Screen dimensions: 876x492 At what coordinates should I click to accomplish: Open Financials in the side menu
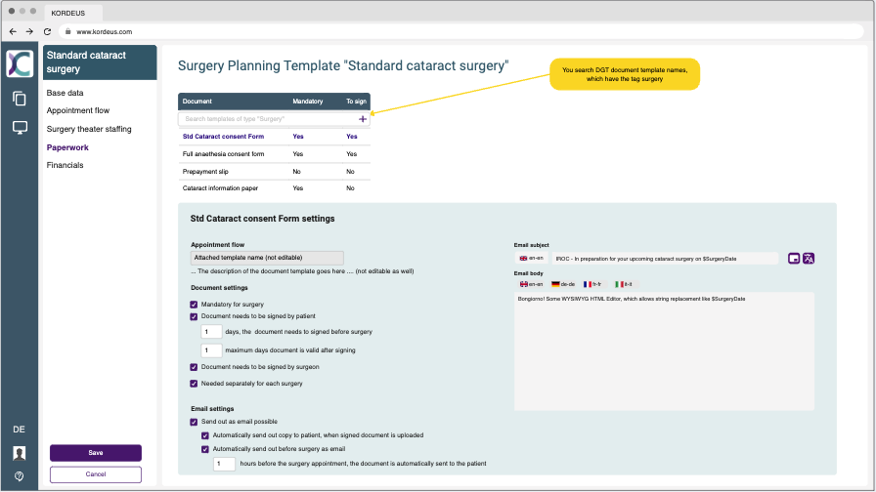click(65, 165)
